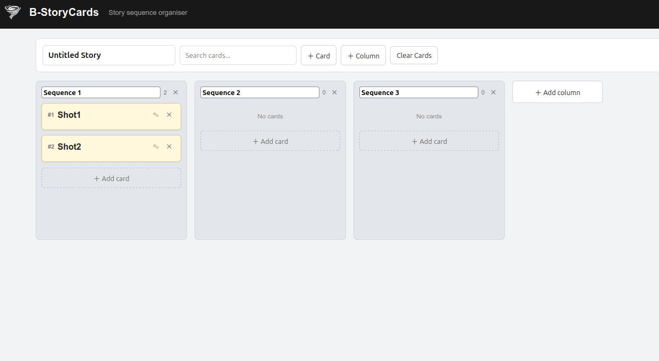Click the #1 card number label
The height and width of the screenshot is (361, 659).
coord(51,115)
